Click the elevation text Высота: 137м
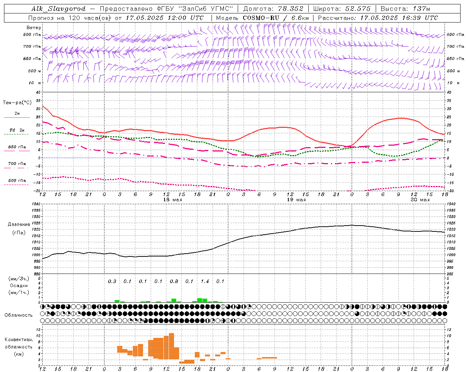The width and height of the screenshot is (466, 372). click(x=405, y=9)
